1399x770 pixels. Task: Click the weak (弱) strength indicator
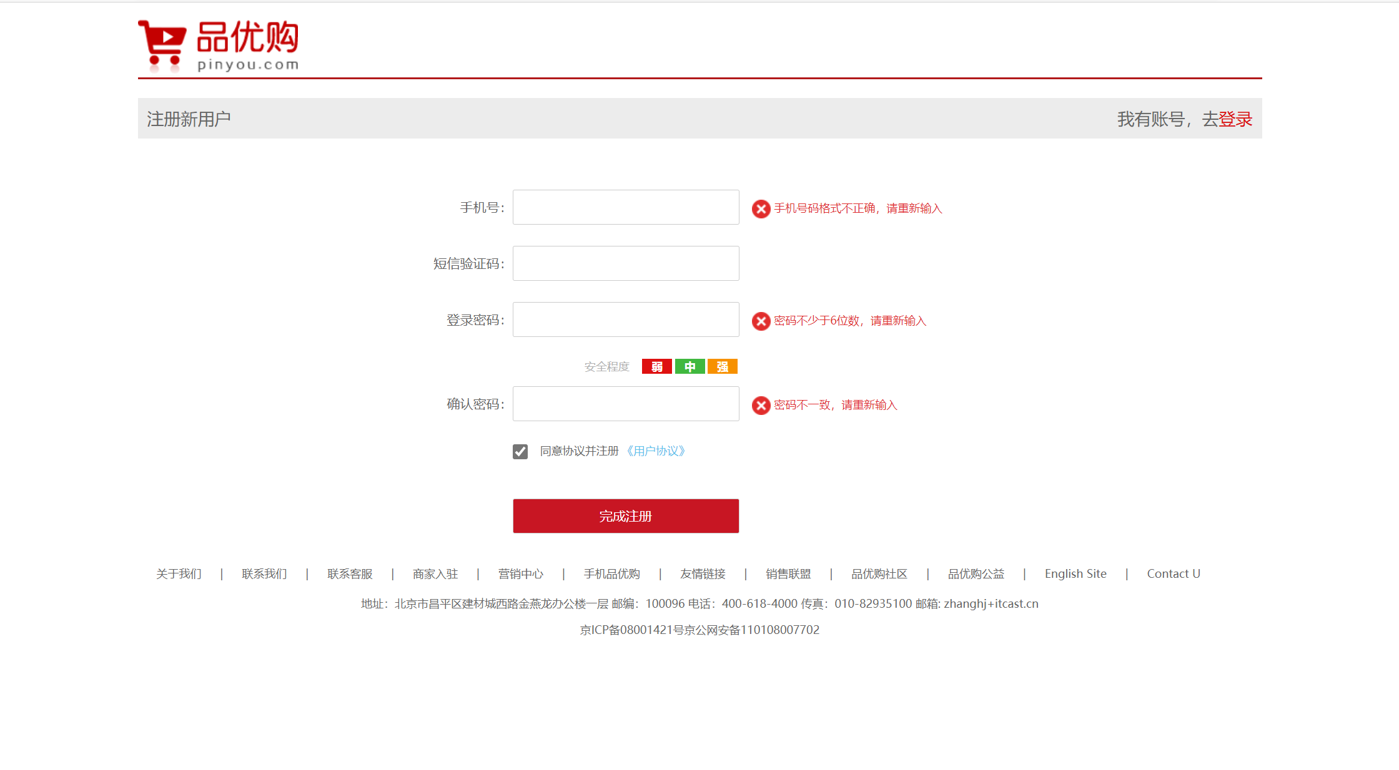coord(656,366)
